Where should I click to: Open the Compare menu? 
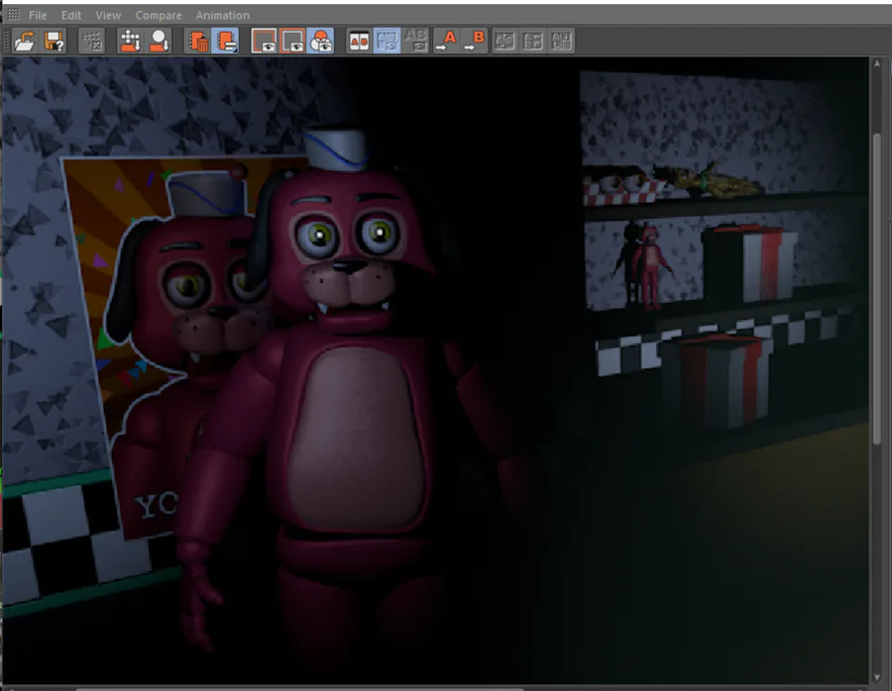point(159,15)
